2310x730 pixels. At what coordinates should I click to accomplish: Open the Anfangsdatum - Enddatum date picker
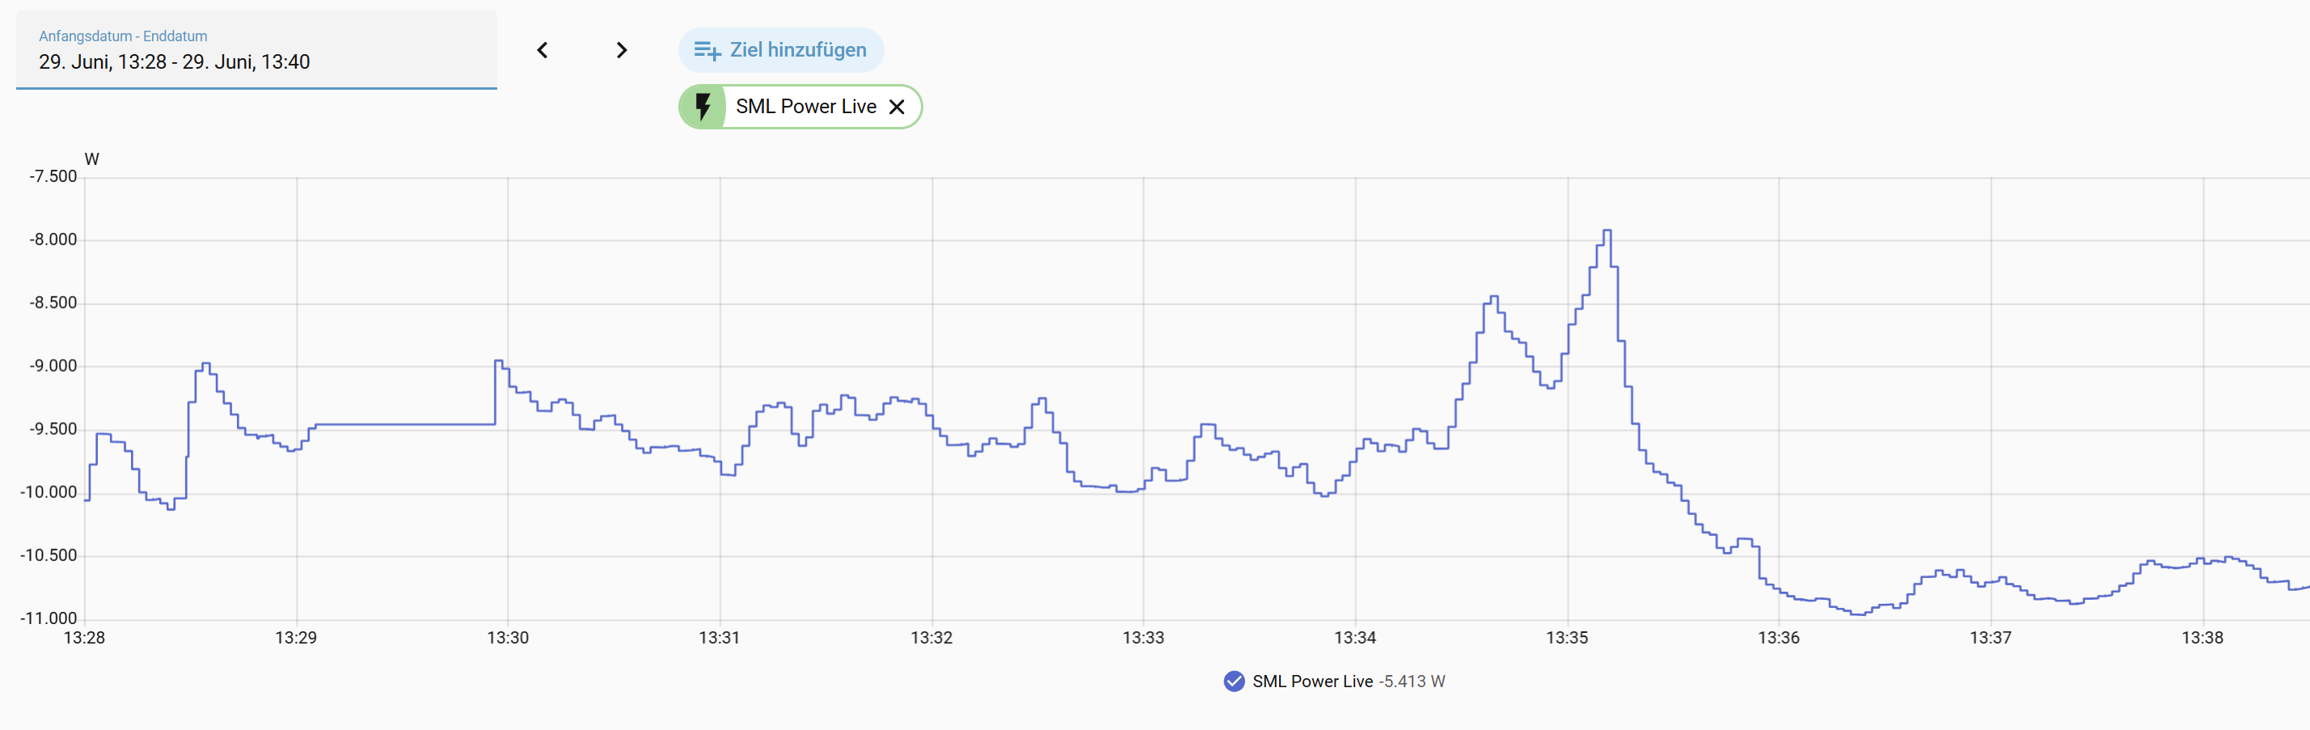click(256, 50)
